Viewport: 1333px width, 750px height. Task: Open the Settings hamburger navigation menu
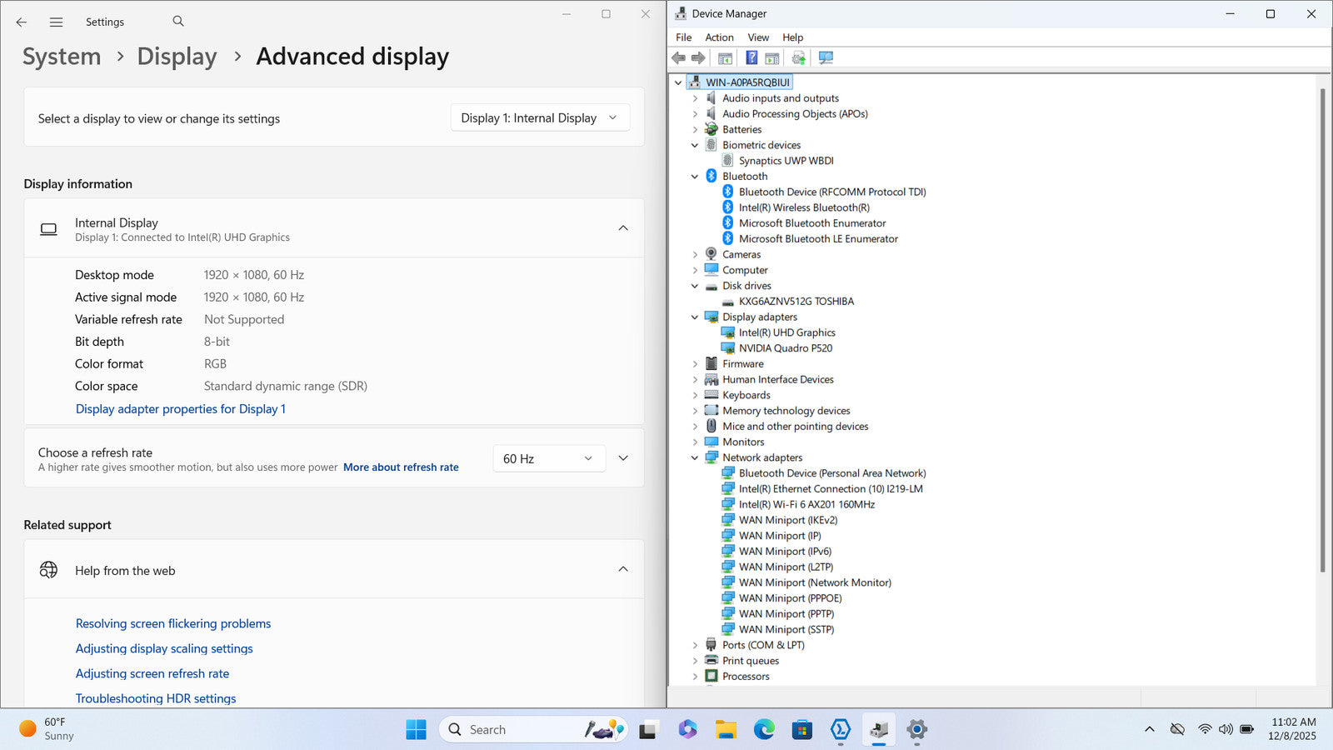(x=56, y=22)
